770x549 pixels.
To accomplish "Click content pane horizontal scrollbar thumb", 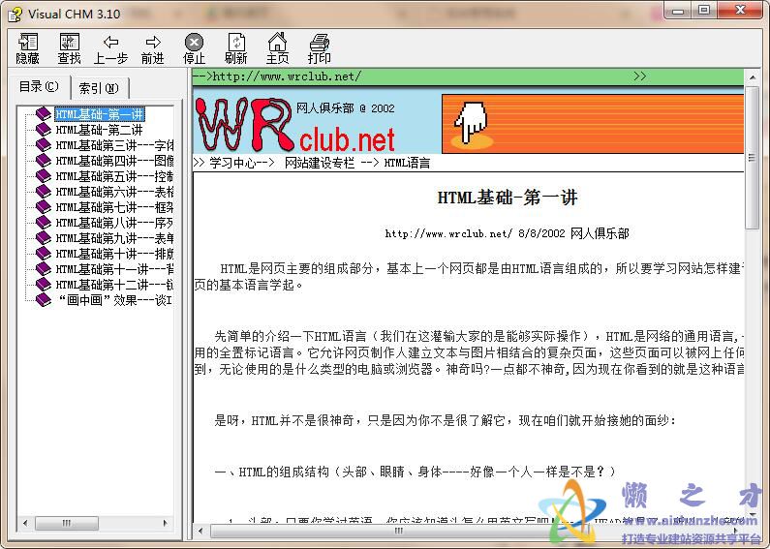I will [398, 531].
